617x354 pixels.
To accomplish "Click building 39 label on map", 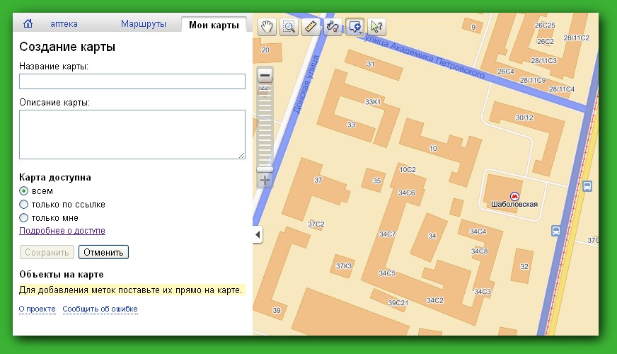I will [x=277, y=310].
